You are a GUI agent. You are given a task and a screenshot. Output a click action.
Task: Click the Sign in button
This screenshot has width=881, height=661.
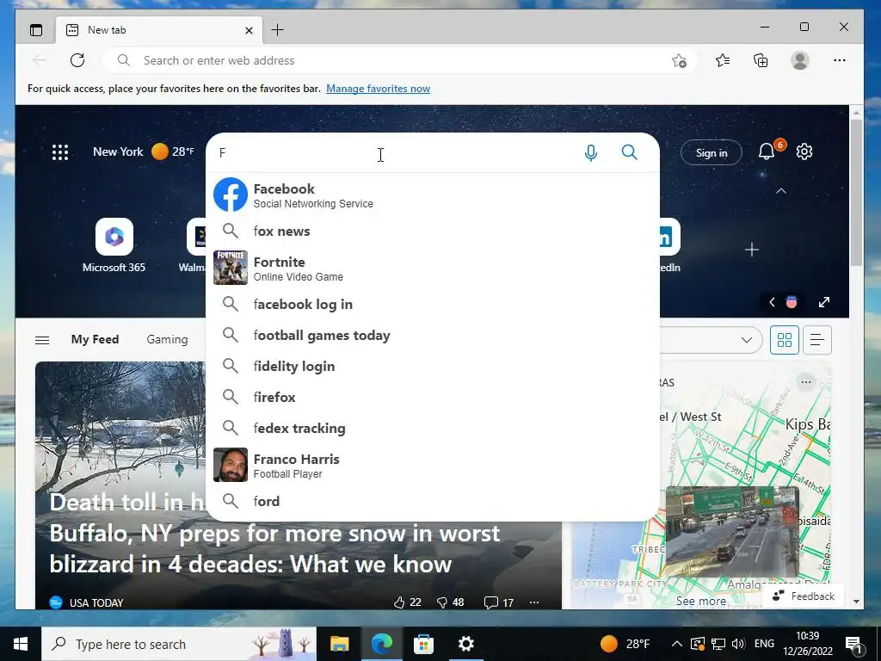(x=712, y=153)
